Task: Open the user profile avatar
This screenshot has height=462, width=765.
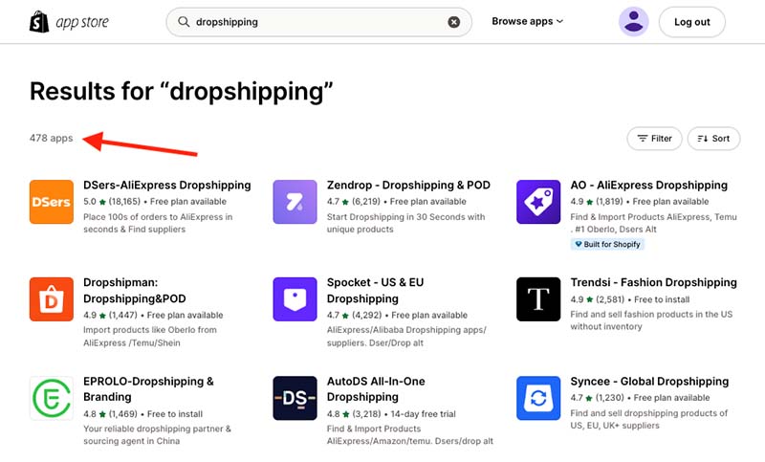Action: tap(633, 21)
